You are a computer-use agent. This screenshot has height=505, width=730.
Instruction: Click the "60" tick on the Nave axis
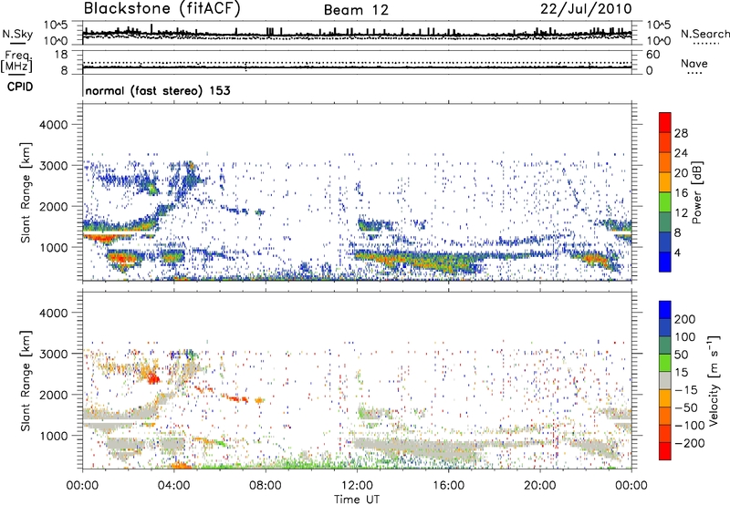coord(652,55)
